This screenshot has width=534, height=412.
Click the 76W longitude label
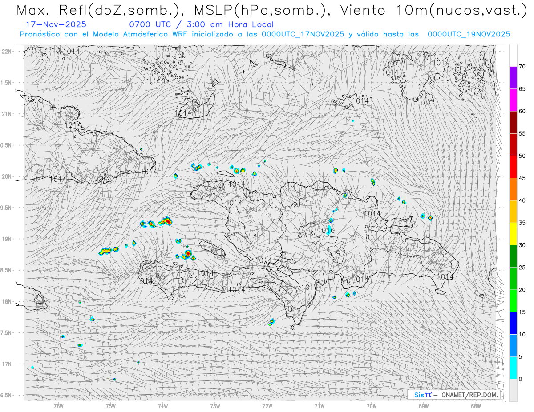pyautogui.click(x=58, y=406)
